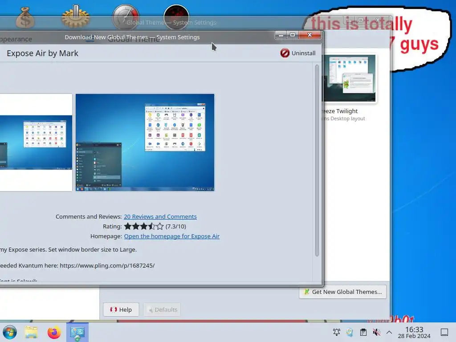This screenshot has height=342, width=456.
Task: Launch the file manager from taskbar
Action: [31, 332]
